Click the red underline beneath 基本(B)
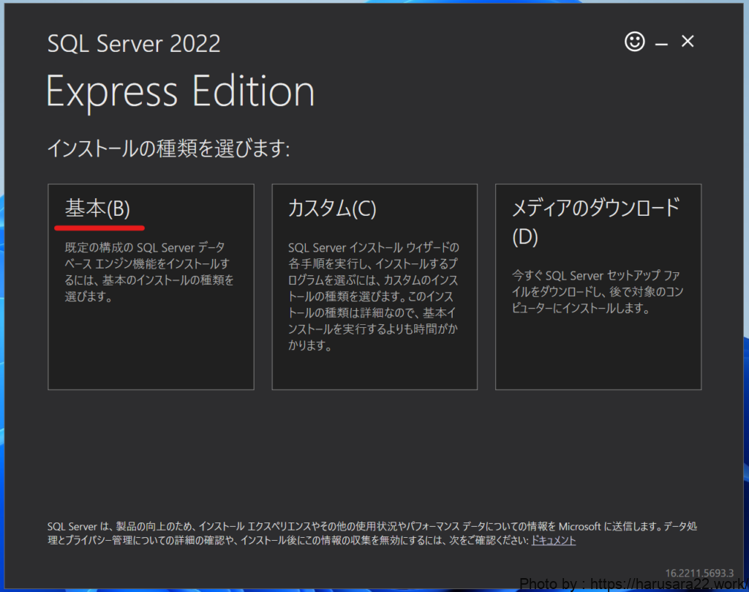Image resolution: width=749 pixels, height=592 pixels. click(99, 228)
